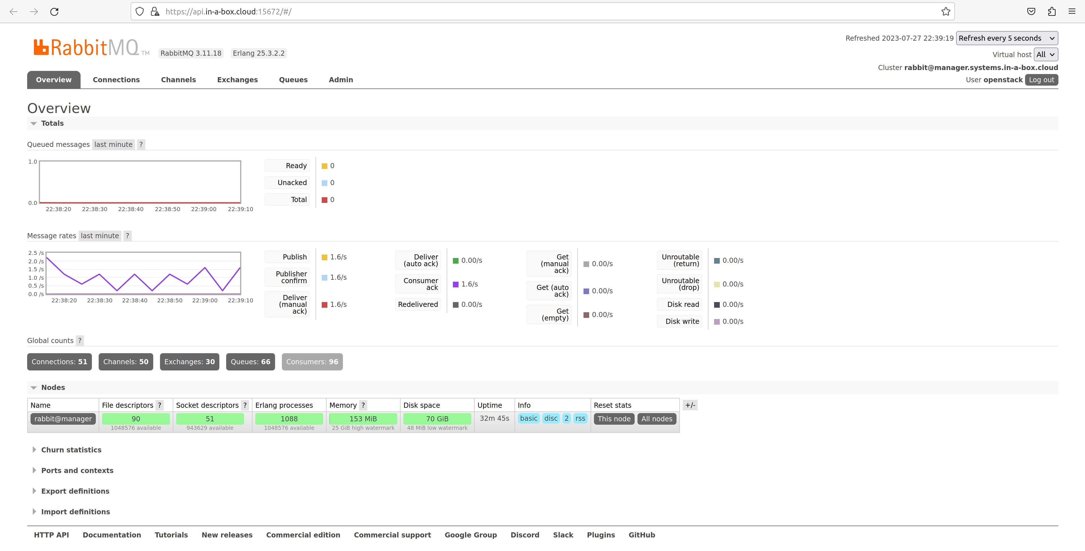Toggle node columns with +/- button

690,405
